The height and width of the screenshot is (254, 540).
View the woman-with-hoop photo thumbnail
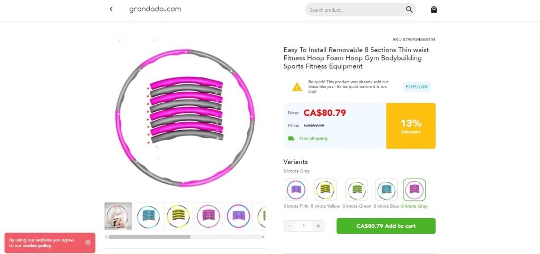click(119, 216)
